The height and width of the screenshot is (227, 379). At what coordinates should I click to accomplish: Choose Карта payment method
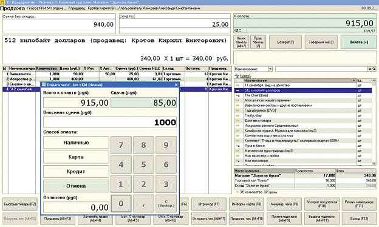click(x=76, y=157)
